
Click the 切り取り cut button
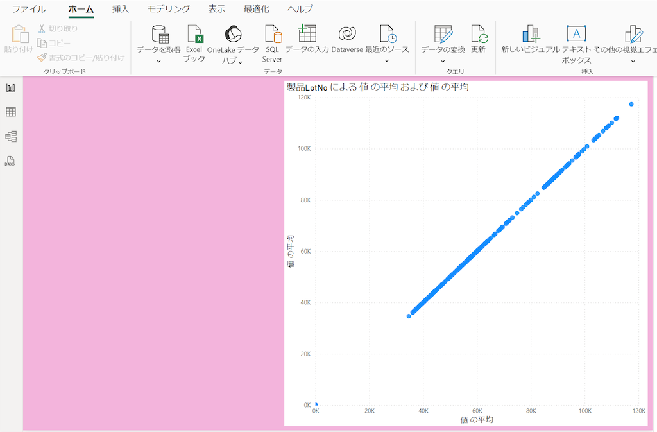coord(58,28)
